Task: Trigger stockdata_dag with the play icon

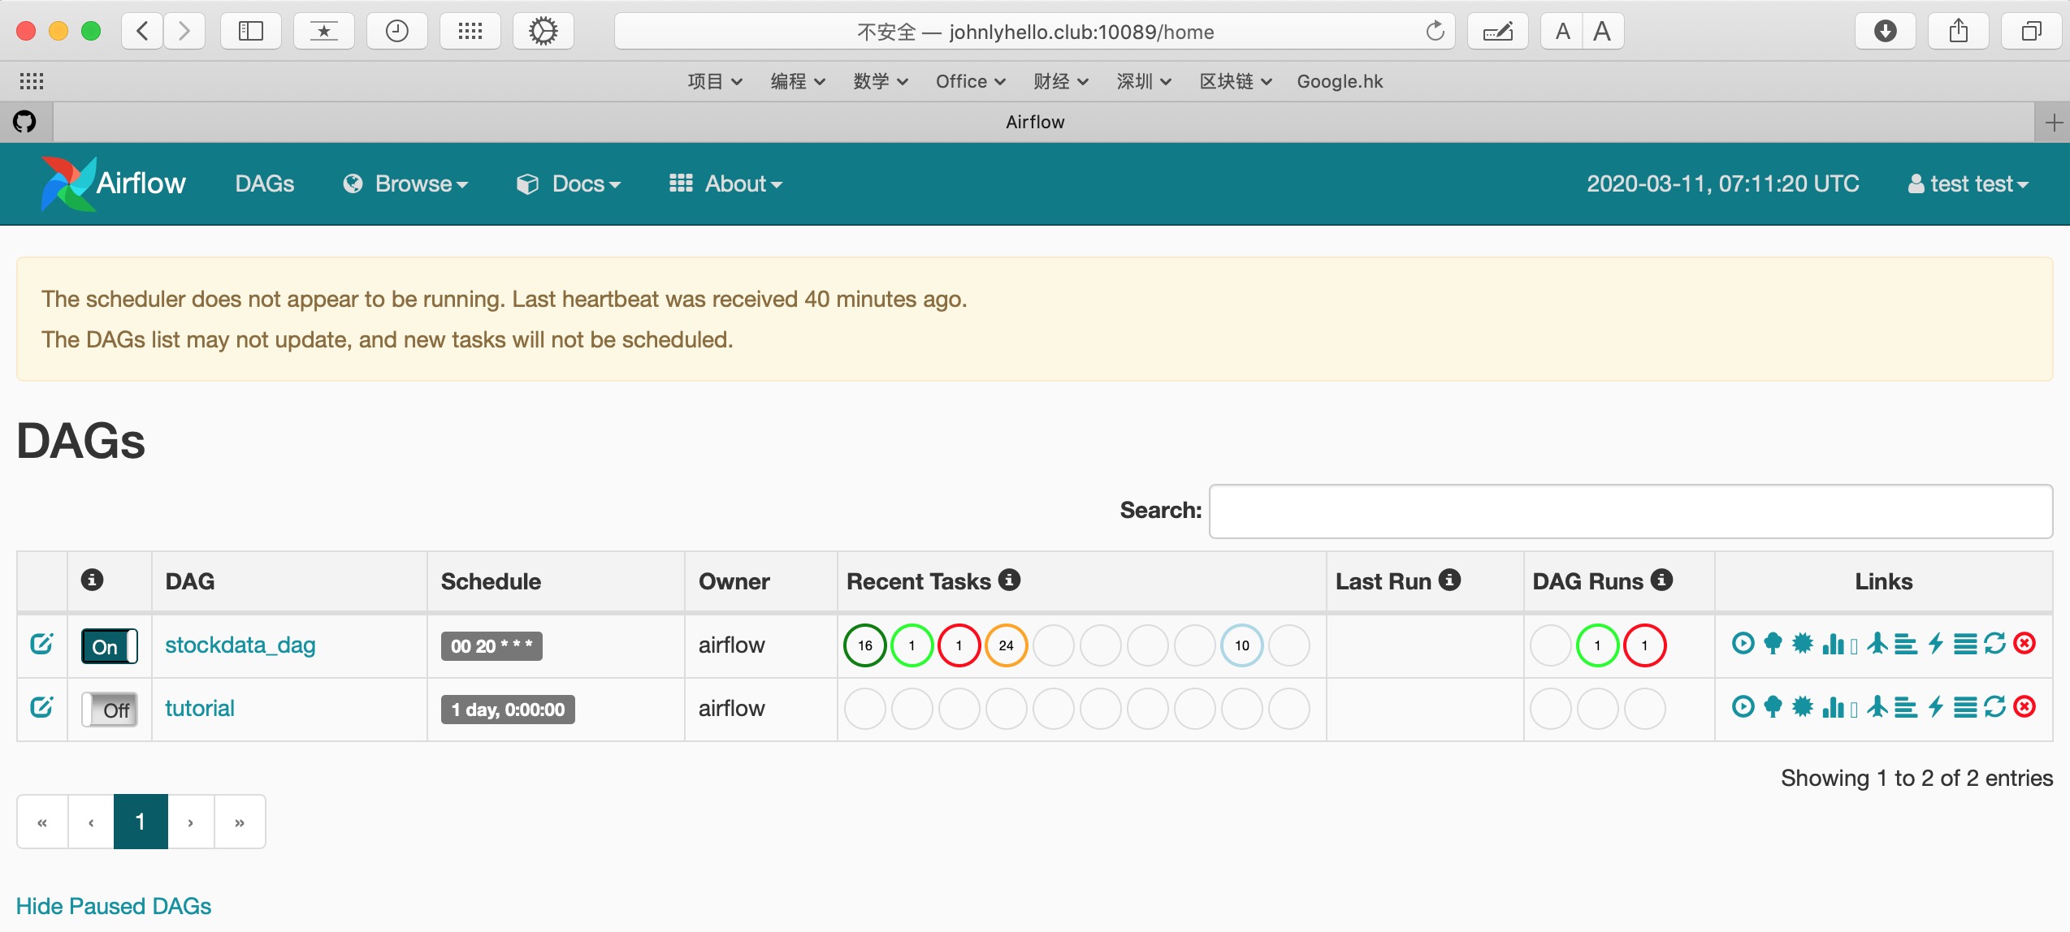Action: tap(1743, 644)
